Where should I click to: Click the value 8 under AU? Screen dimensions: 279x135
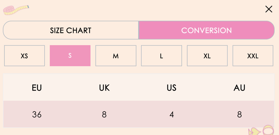(x=239, y=114)
